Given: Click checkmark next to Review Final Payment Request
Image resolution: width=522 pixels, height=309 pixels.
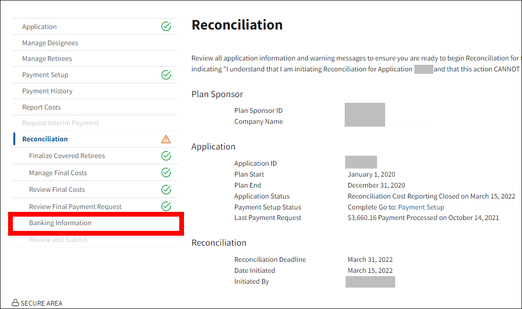Looking at the screenshot, I should [166, 206].
